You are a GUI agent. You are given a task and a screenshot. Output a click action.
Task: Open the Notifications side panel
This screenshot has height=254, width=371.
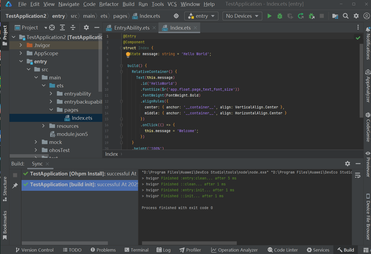coord(368,43)
